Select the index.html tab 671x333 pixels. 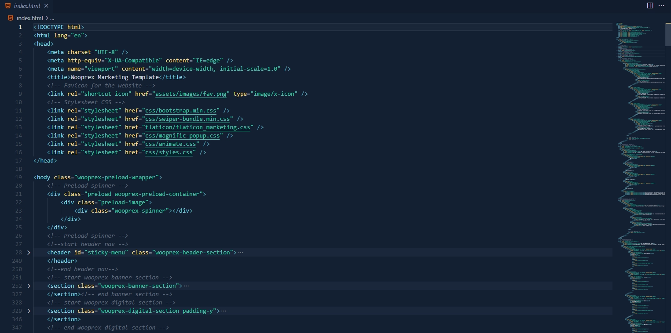28,6
